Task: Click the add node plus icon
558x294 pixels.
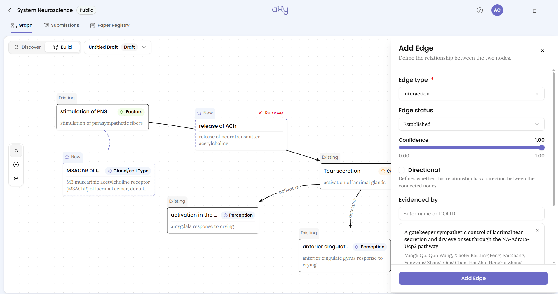Action: click(16, 165)
